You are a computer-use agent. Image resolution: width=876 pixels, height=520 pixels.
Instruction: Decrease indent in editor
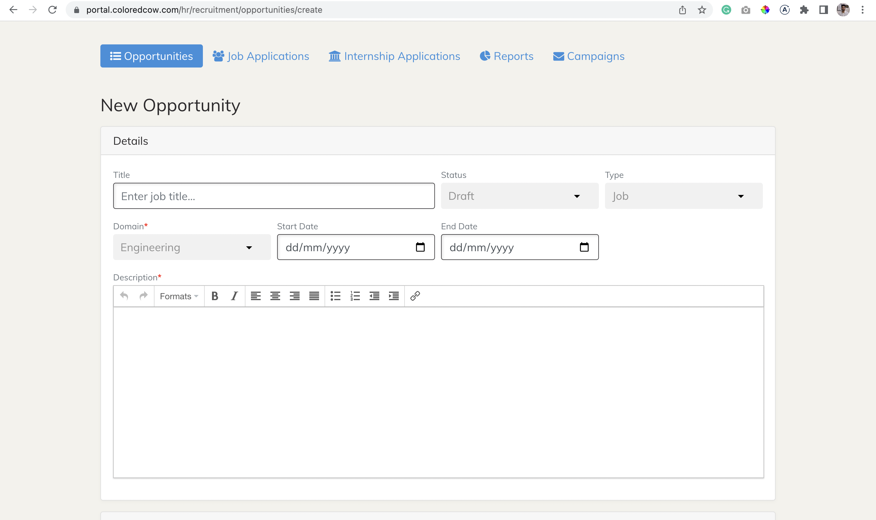pos(374,296)
